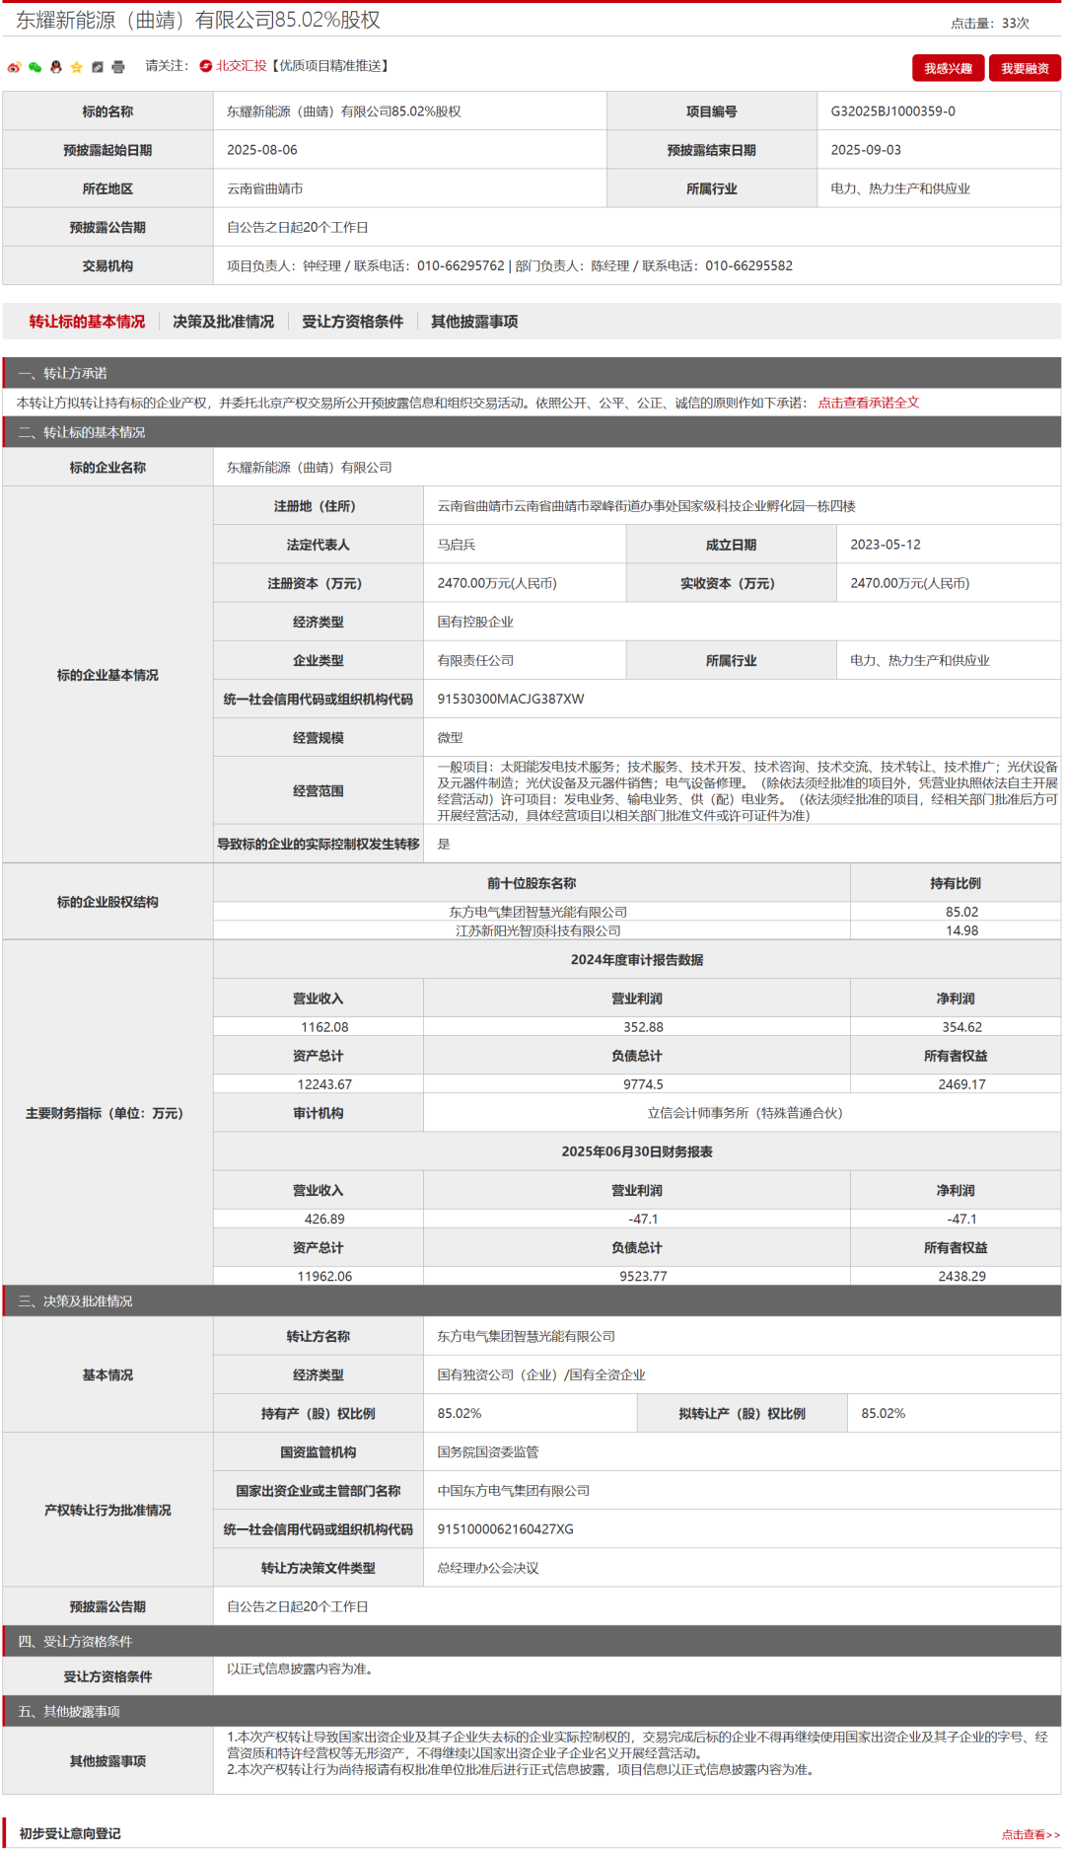Switch to 转让标的基本情况 tab

(87, 322)
